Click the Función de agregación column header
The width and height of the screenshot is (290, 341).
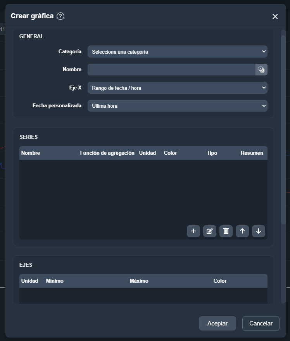(x=107, y=153)
